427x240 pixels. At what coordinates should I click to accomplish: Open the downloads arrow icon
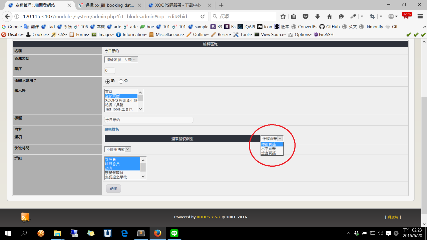[317, 16]
